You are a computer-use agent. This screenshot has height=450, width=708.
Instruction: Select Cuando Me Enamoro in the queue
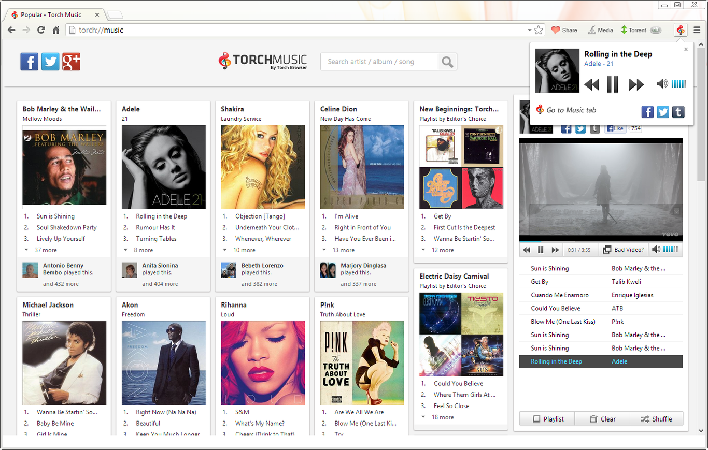click(x=601, y=295)
